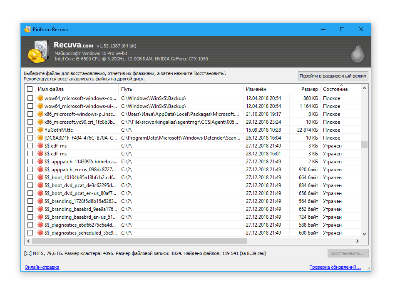Click red status dot of $$_diagnostics_scheduled_35e9
This screenshot has height=305, width=400.
(x=40, y=233)
